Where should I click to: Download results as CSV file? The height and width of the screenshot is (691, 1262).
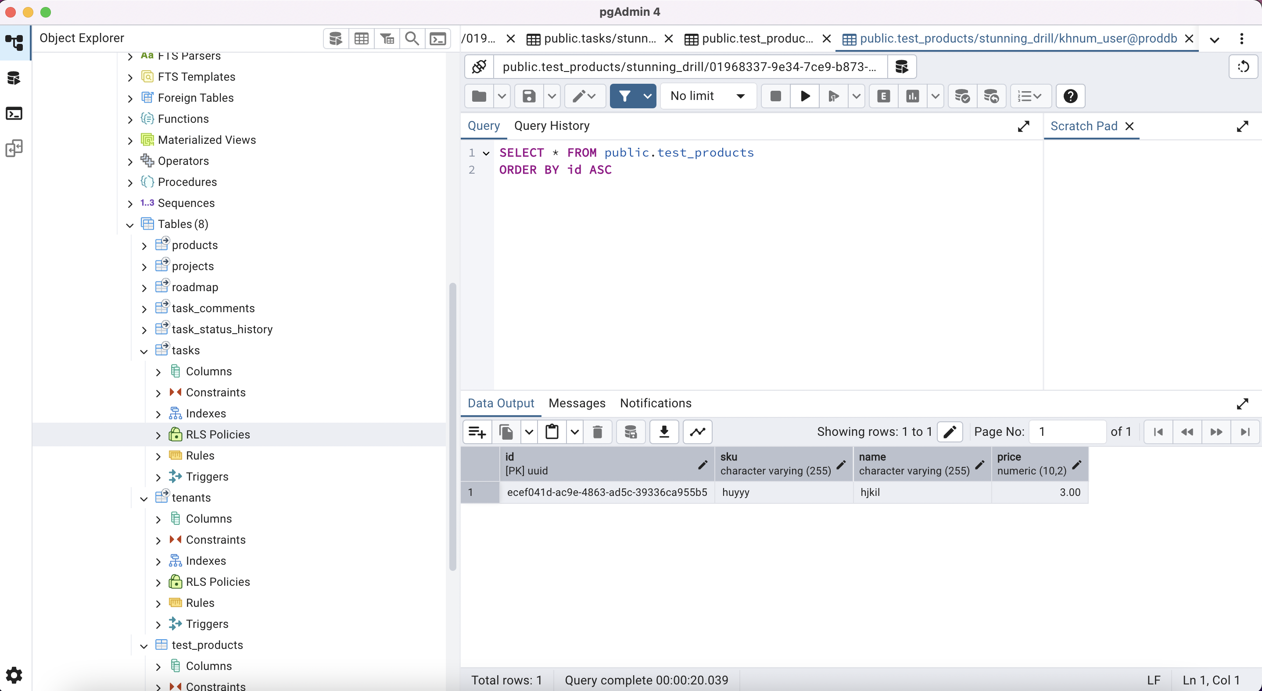click(664, 431)
